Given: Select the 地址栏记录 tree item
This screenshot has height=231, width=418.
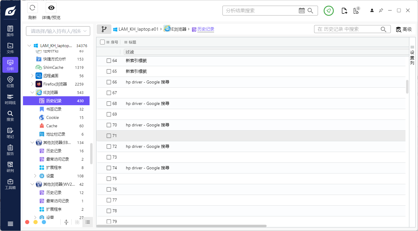Looking at the screenshot, I should (56, 134).
